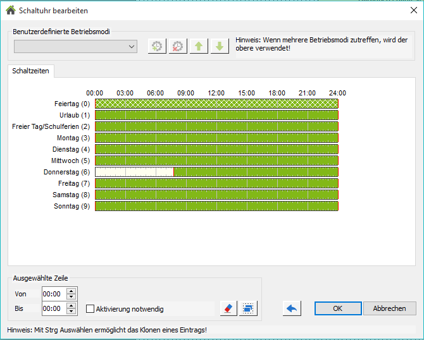424x340 pixels.
Task: Click the house icon in title bar
Action: pos(11,10)
